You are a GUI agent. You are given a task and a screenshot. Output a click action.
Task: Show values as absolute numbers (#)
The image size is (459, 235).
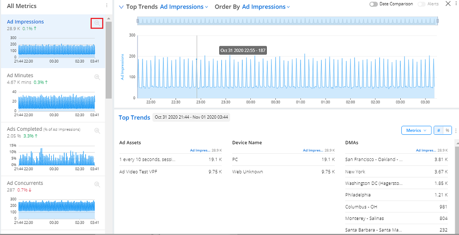[x=438, y=130]
